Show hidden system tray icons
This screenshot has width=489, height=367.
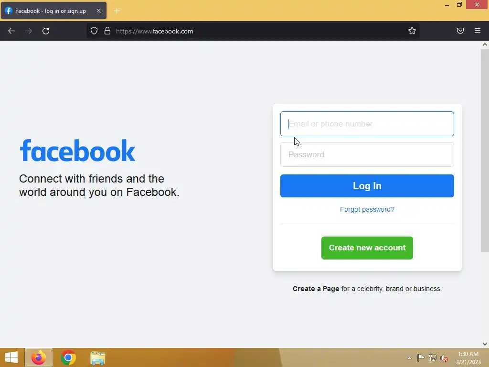(409, 358)
